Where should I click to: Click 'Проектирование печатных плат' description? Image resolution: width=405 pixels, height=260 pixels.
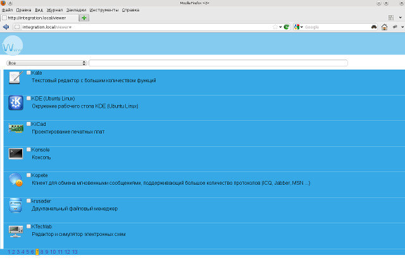tap(68, 132)
